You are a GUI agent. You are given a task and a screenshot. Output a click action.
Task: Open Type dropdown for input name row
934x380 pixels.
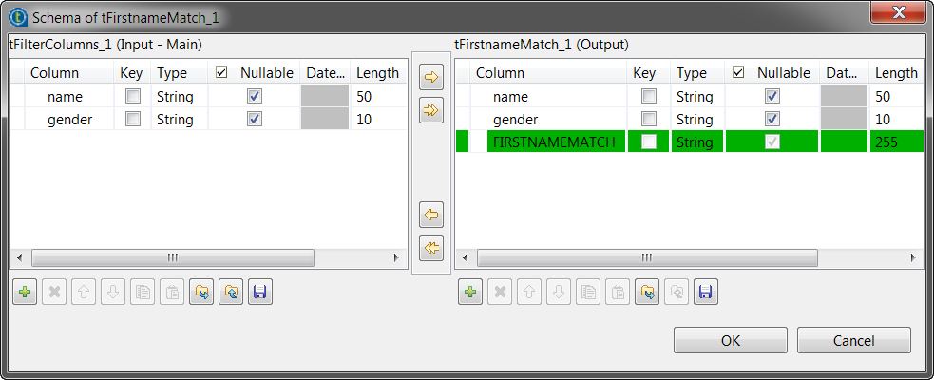click(179, 97)
